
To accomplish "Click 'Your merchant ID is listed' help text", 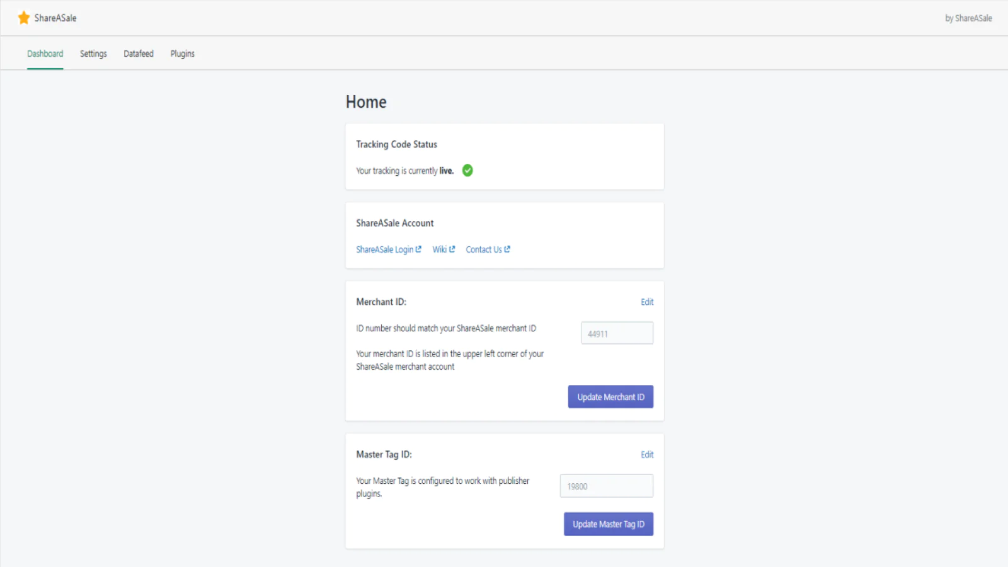I will coord(450,360).
